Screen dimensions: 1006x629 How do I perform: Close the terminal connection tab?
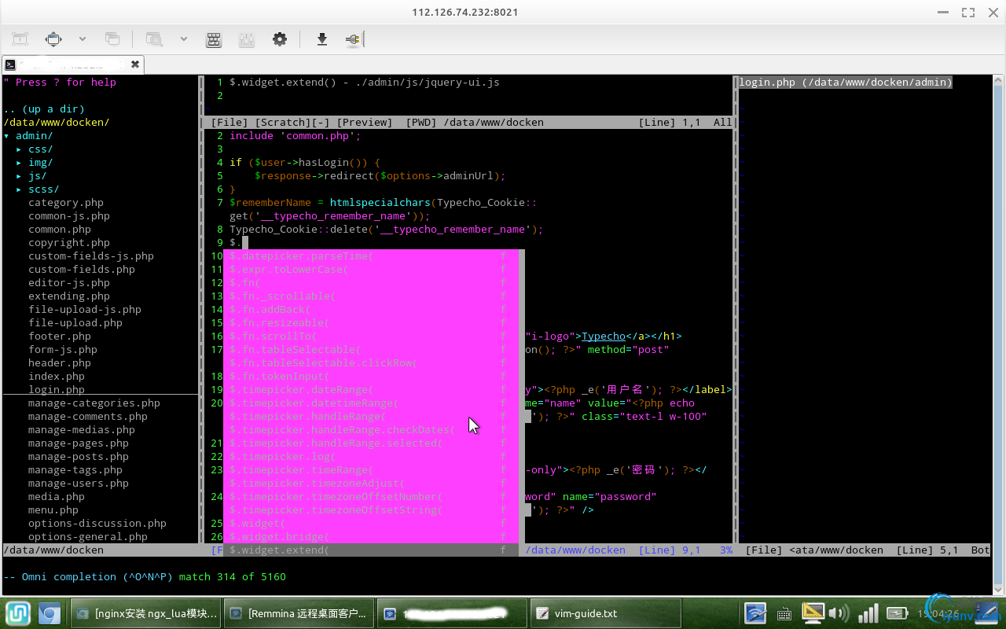pos(135,64)
